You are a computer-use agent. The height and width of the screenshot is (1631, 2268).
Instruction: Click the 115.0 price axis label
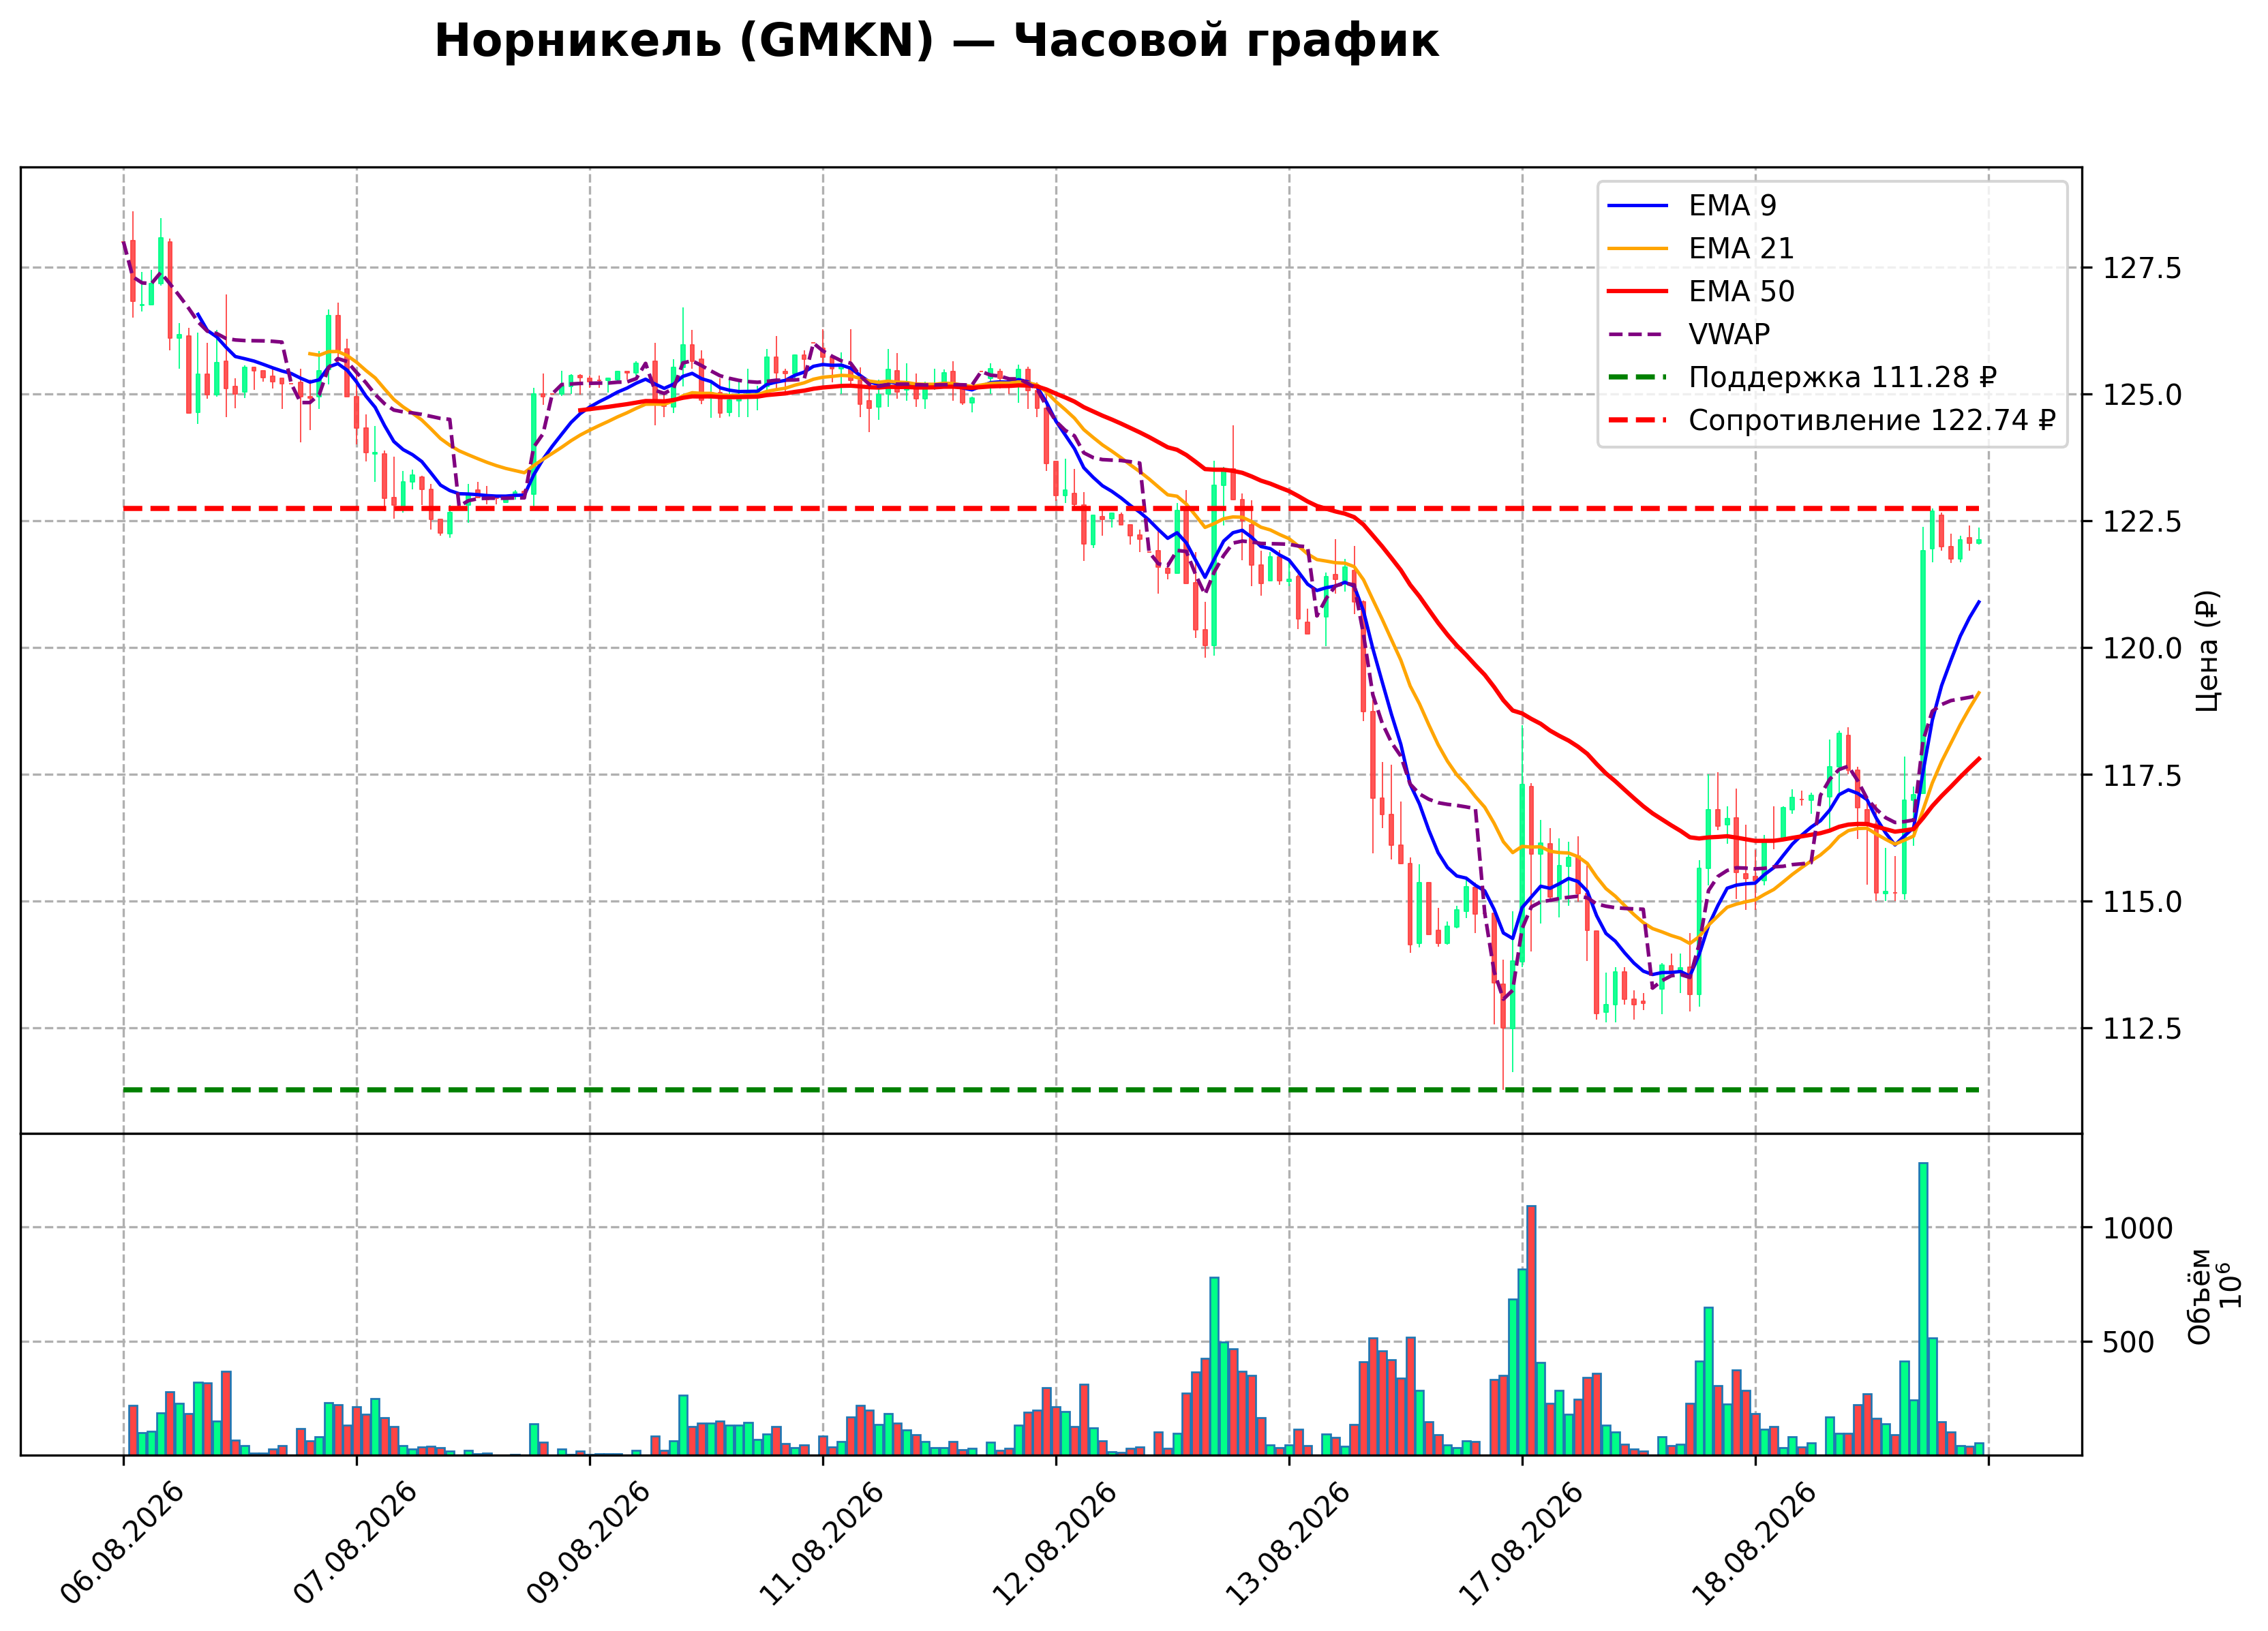point(2142,903)
